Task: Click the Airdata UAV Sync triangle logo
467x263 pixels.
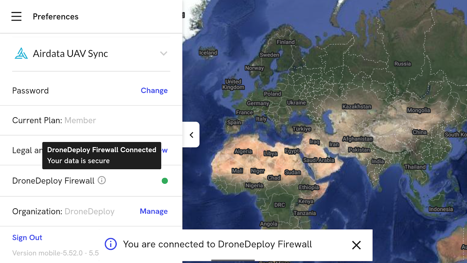Action: 21,53
